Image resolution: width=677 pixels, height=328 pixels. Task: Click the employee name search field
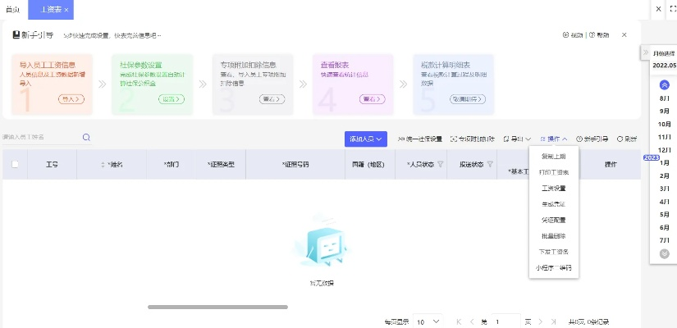coord(41,137)
